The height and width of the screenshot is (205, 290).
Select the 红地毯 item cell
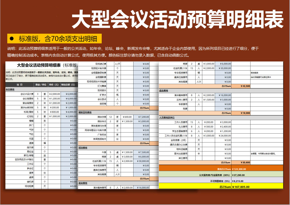29,116
